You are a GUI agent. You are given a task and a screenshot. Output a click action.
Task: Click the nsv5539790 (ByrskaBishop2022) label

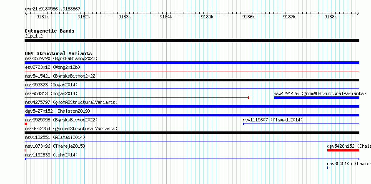(61, 58)
